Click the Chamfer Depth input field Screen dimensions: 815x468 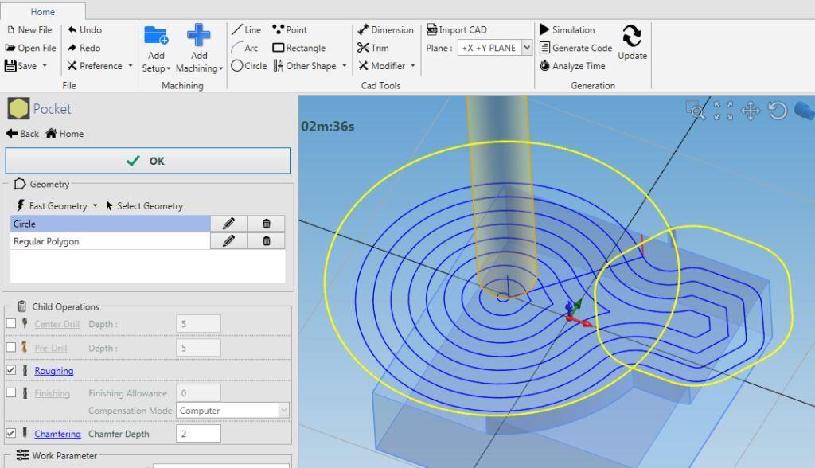coord(198,434)
